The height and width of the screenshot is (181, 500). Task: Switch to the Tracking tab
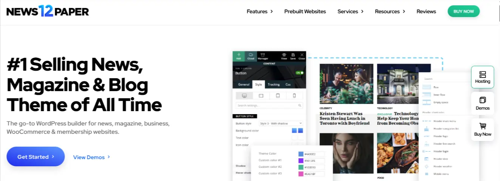[x=274, y=85]
